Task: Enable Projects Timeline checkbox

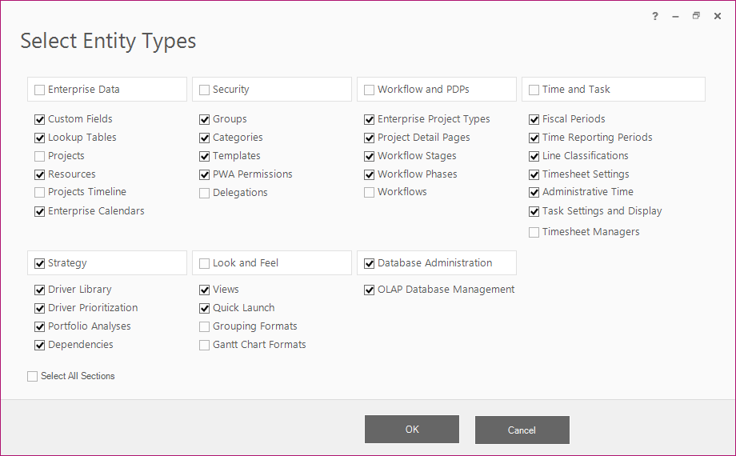Action: (40, 192)
